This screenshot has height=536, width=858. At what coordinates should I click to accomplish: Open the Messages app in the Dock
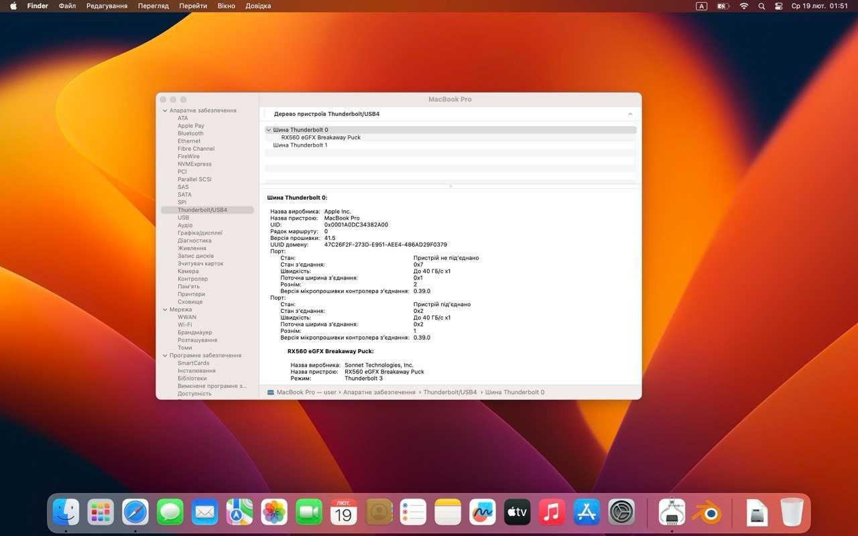click(170, 513)
